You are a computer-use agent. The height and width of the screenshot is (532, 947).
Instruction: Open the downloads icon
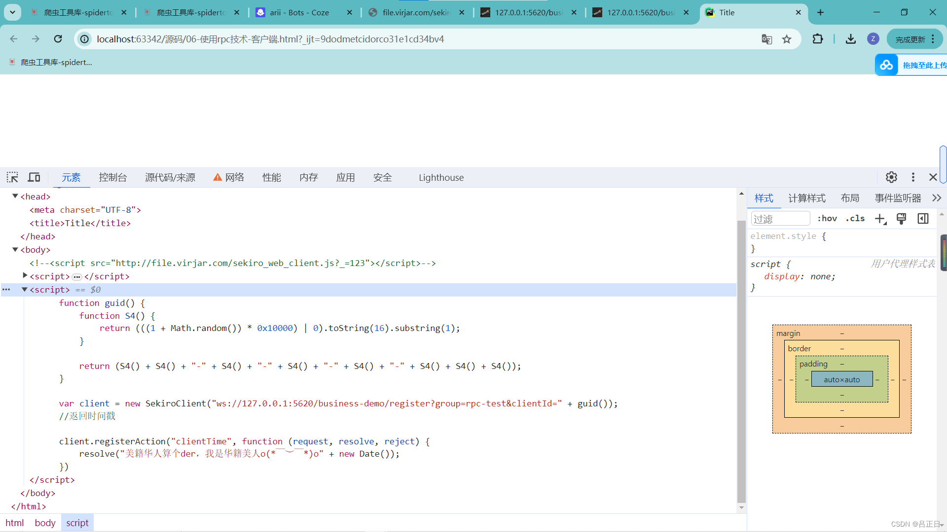[x=850, y=39]
